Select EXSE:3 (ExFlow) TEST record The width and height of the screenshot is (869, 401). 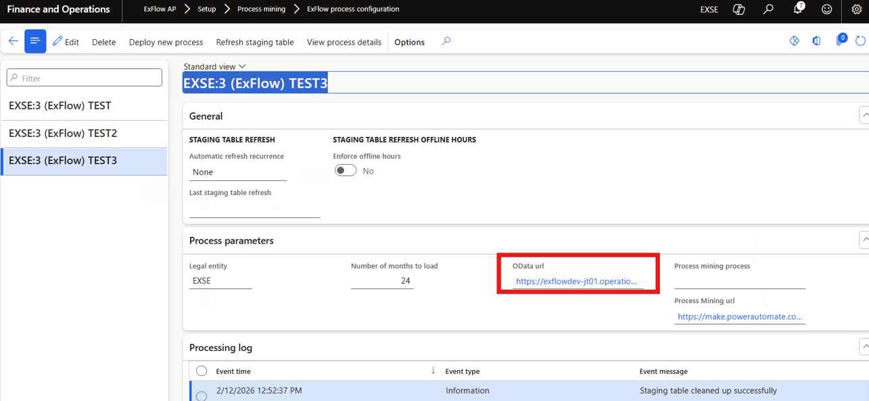click(x=84, y=106)
